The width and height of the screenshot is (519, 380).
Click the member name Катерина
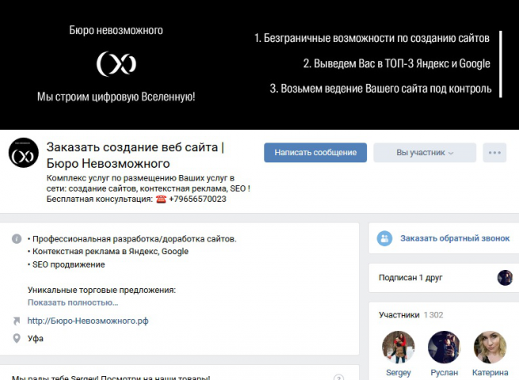pyautogui.click(x=490, y=373)
